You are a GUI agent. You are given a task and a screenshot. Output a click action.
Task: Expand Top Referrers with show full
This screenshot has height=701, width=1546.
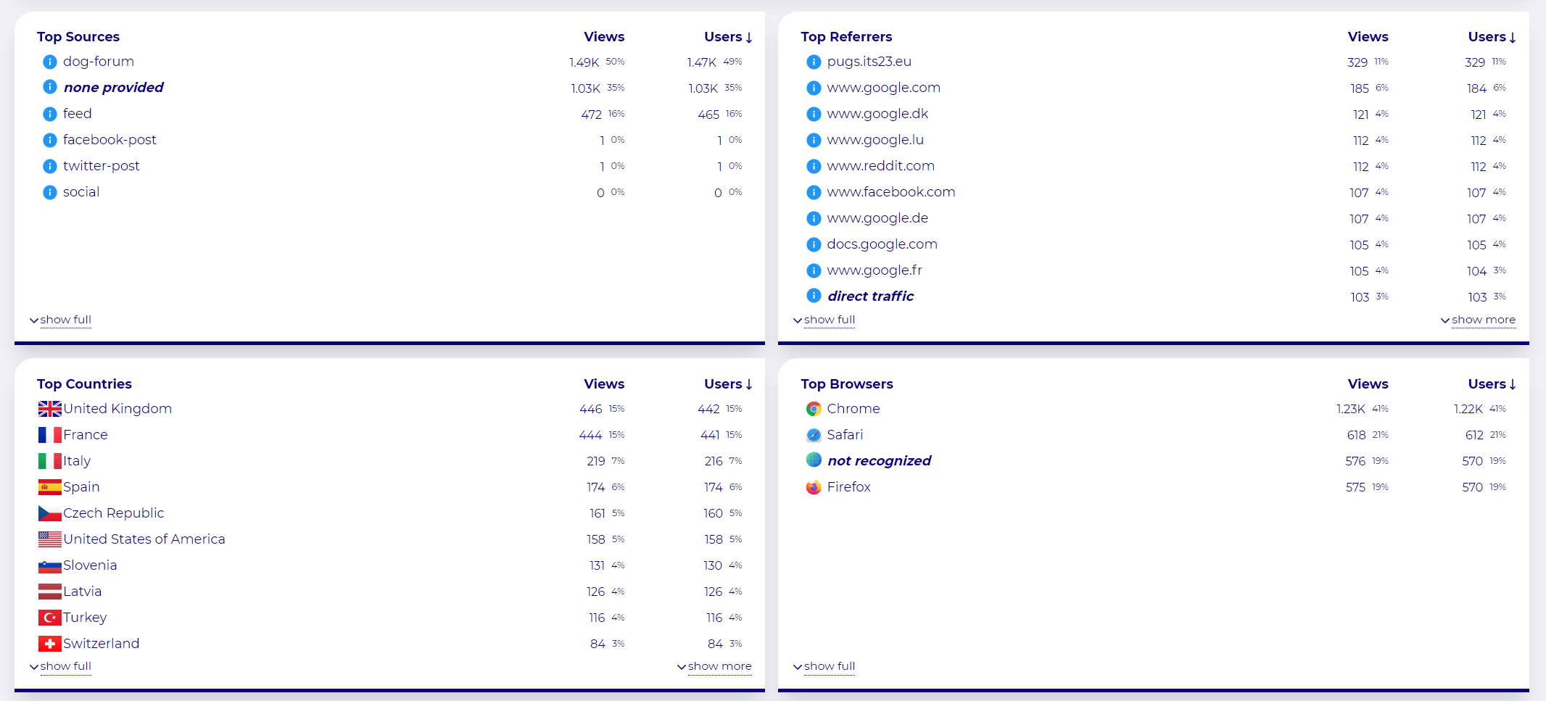[824, 320]
